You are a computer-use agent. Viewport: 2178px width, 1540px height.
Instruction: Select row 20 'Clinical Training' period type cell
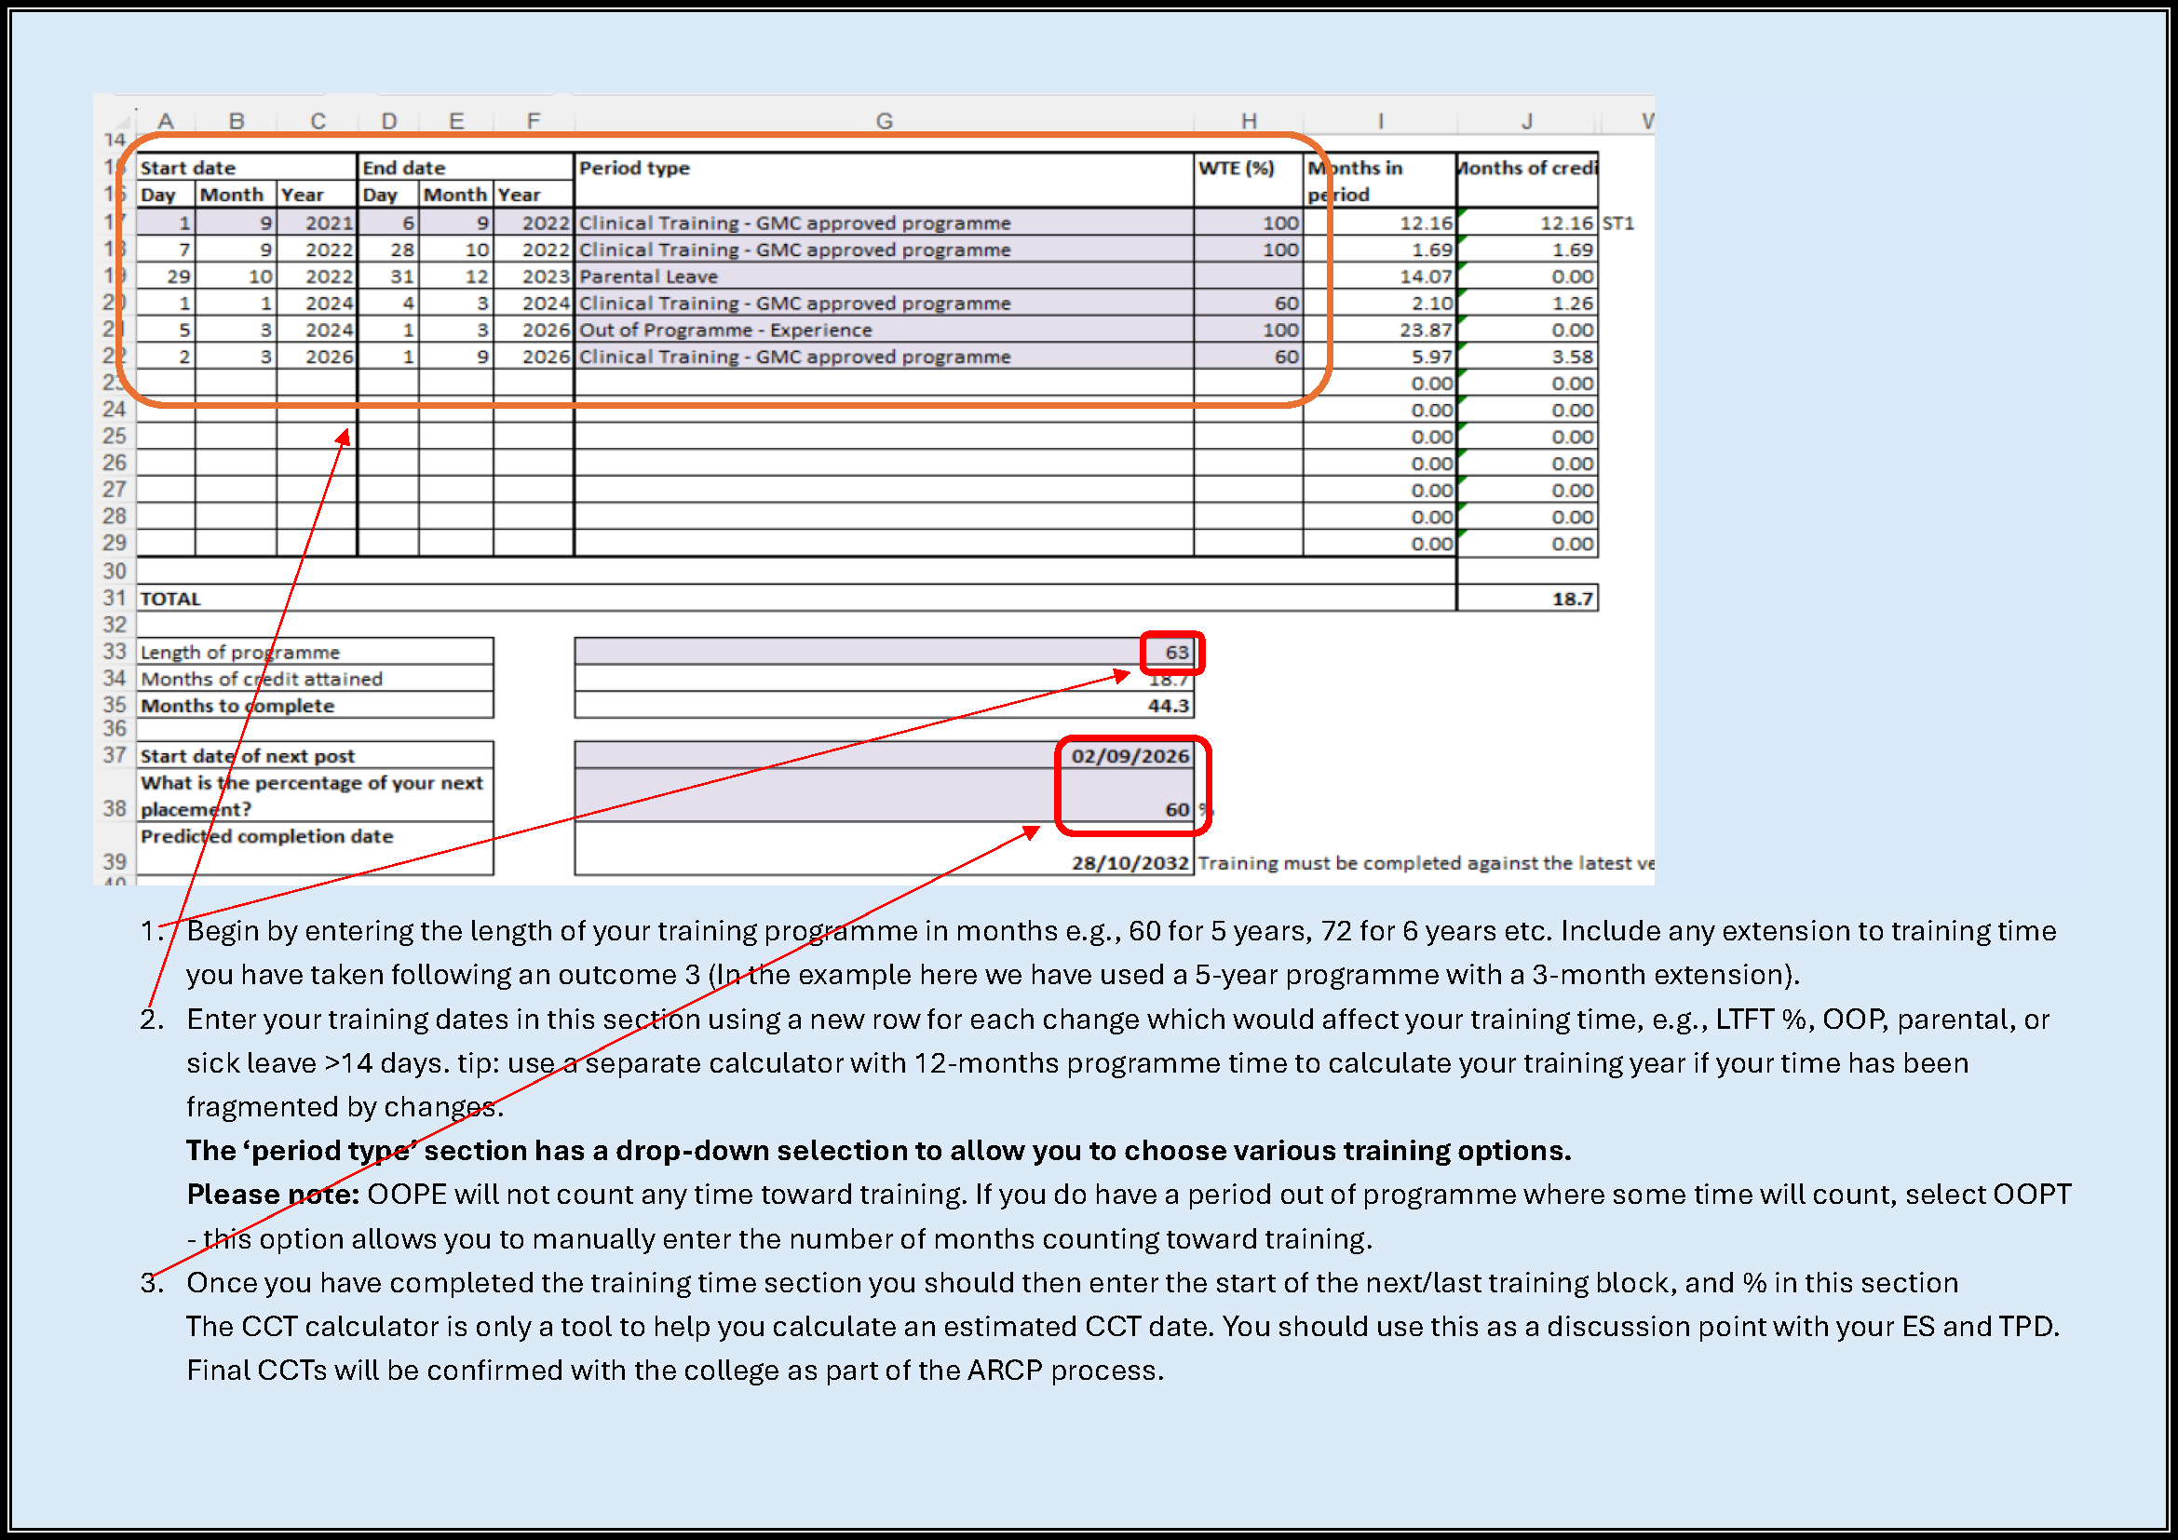click(883, 304)
